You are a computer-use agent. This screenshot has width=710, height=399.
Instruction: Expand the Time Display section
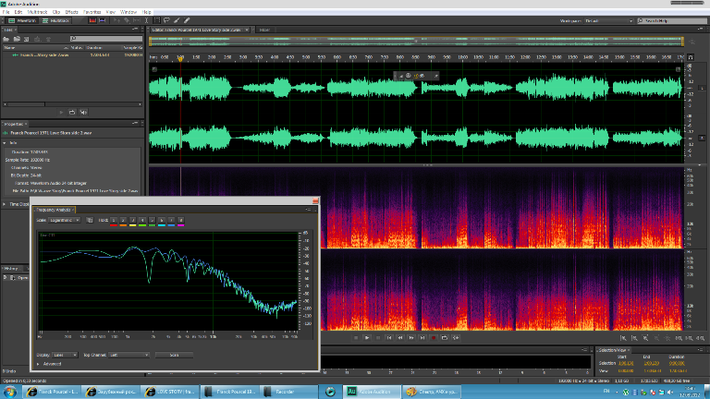point(5,204)
